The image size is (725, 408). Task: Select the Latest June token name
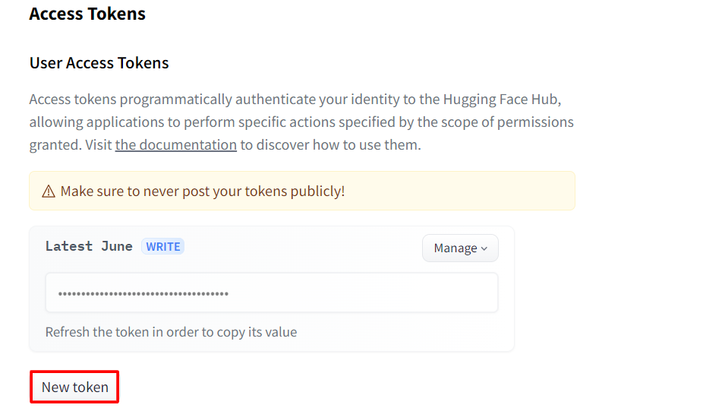point(89,246)
